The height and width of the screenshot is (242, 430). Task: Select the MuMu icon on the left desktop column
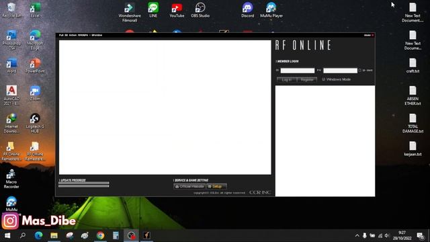pos(11,204)
